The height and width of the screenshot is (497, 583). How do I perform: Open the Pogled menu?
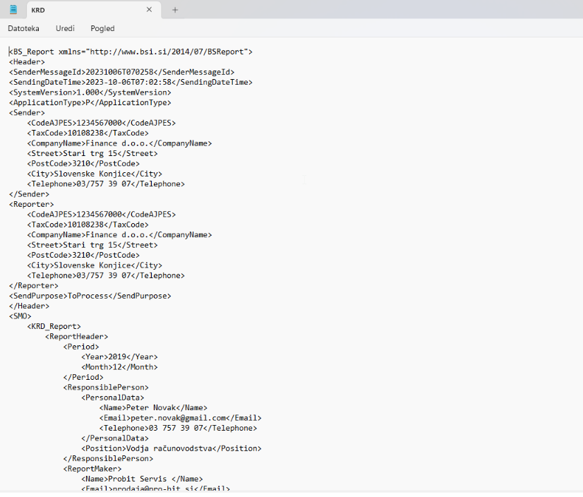pyautogui.click(x=102, y=28)
